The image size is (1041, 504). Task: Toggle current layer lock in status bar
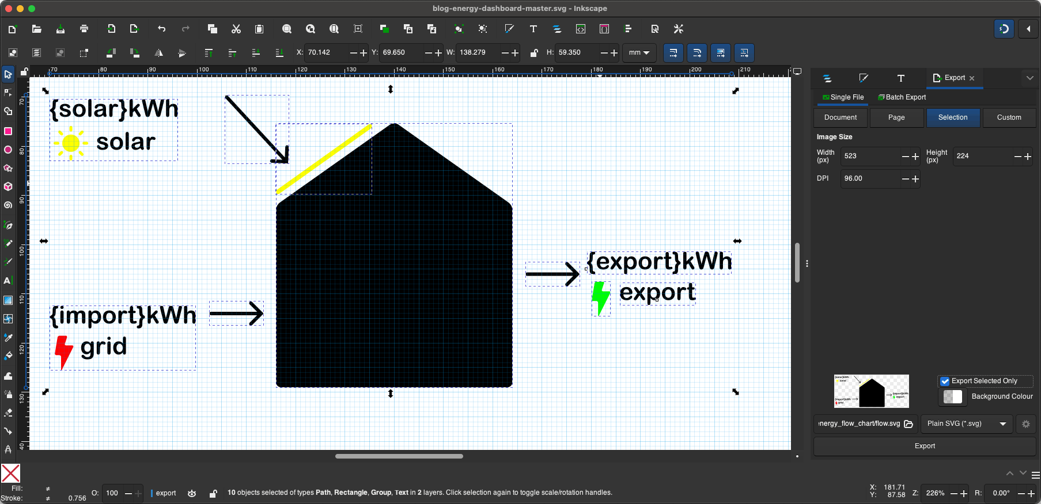coord(213,493)
